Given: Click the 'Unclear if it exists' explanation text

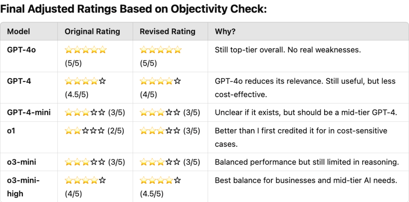Looking at the screenshot, I should [306, 112].
